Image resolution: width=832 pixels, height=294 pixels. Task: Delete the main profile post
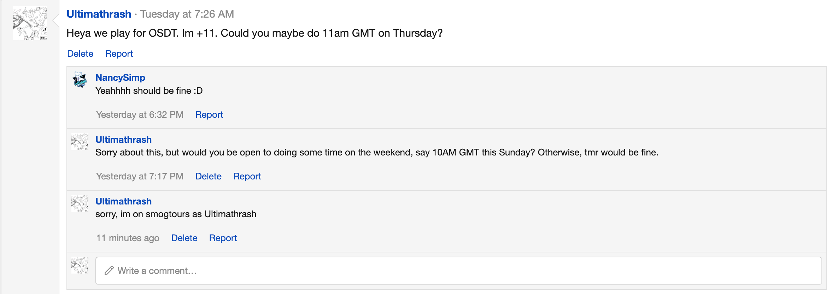(80, 54)
